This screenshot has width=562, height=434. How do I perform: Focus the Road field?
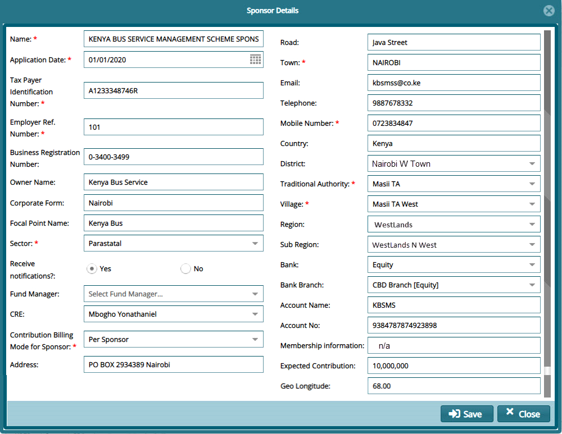(x=454, y=42)
